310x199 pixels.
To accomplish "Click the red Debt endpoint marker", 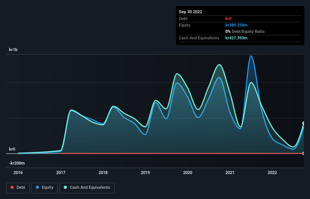I will [304, 153].
